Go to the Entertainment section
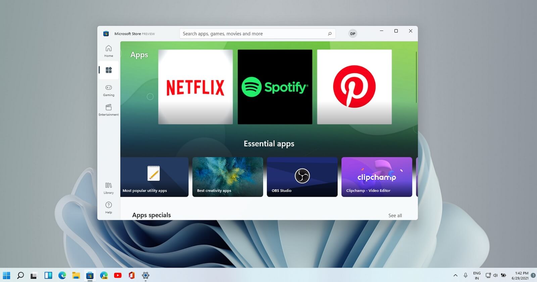This screenshot has width=537, height=282. (x=108, y=110)
